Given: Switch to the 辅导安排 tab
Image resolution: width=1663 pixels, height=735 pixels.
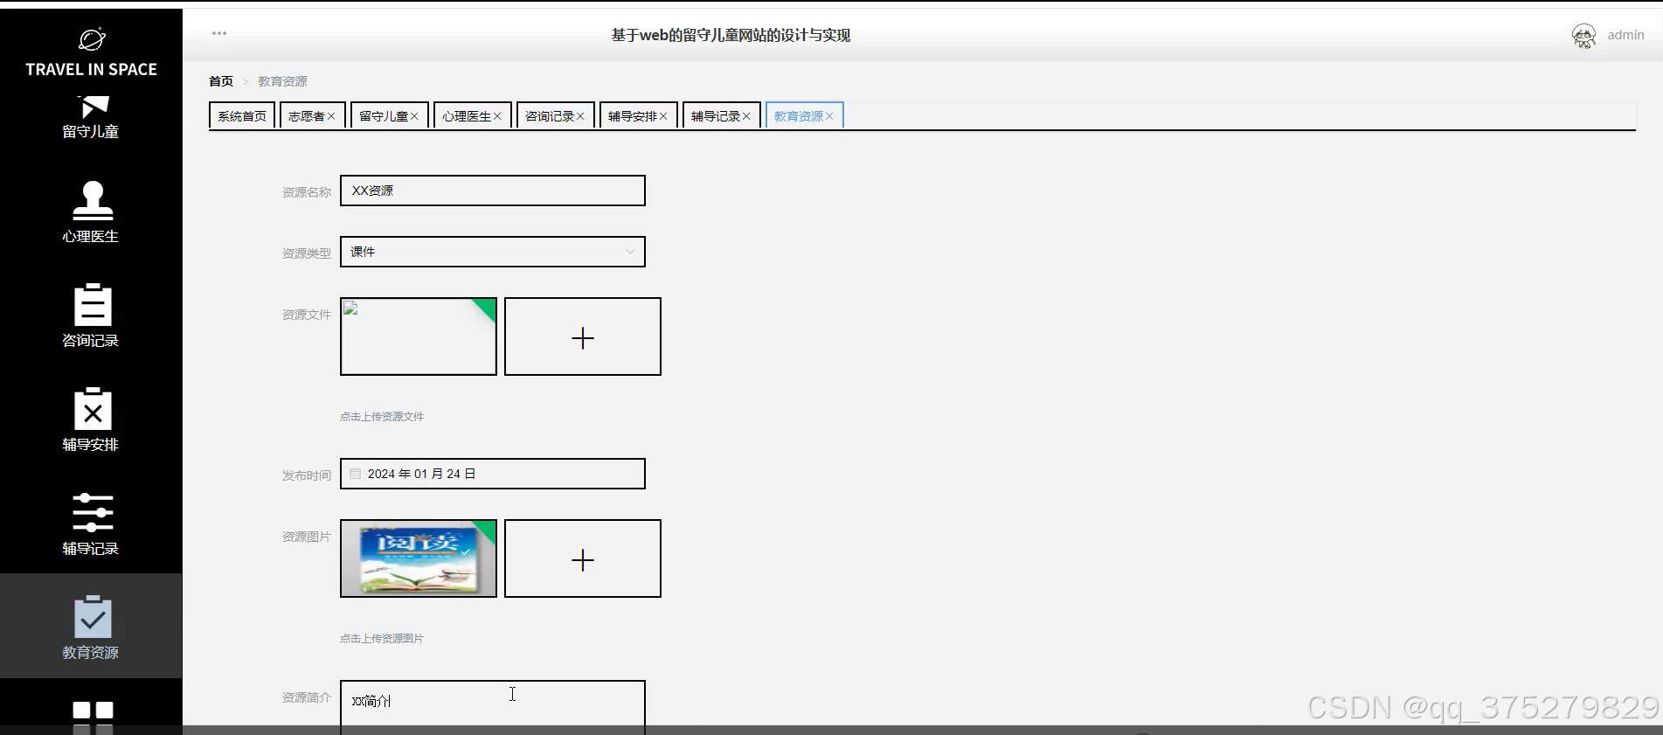Looking at the screenshot, I should coord(632,115).
